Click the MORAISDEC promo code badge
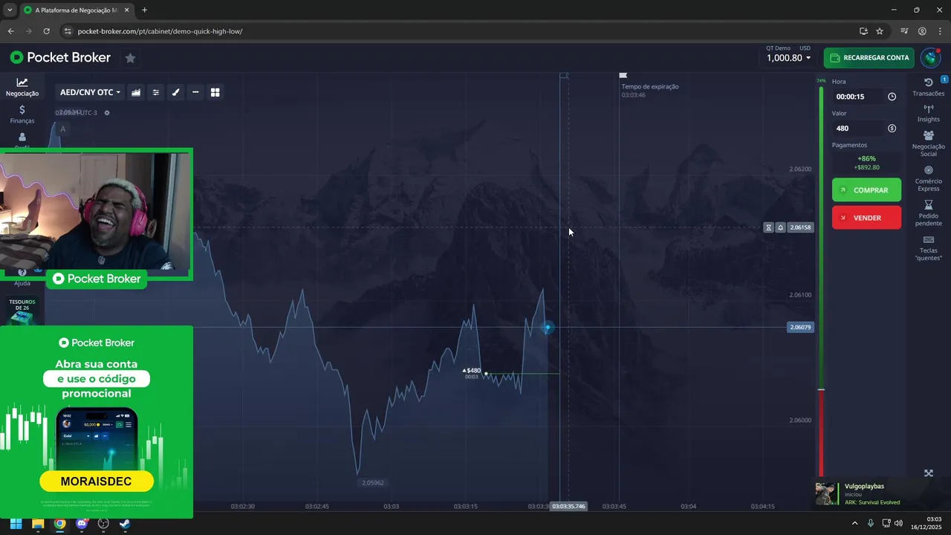The image size is (951, 535). coord(97,481)
